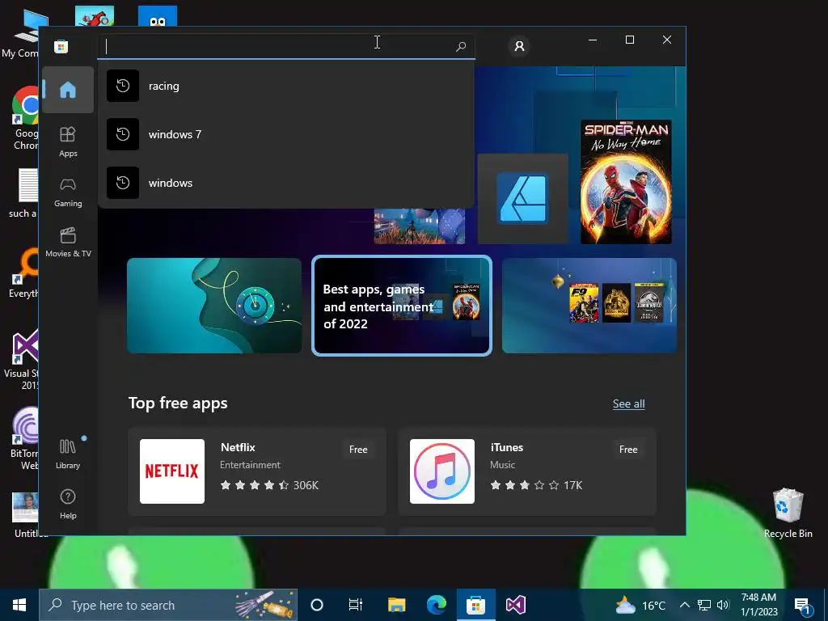
Task: Click the Netflix title text
Action: click(x=238, y=447)
